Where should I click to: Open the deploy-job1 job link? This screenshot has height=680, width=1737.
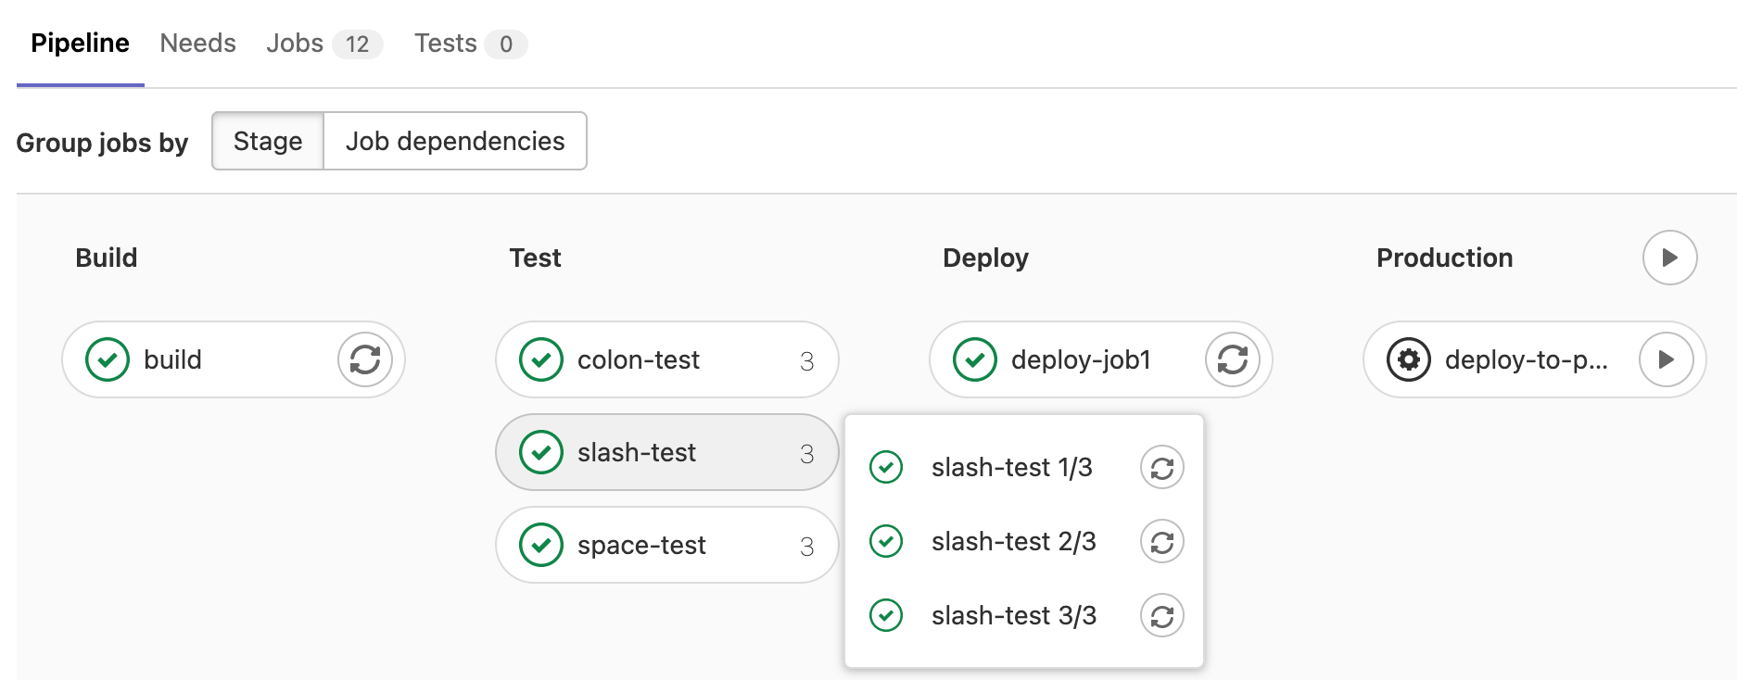(x=1080, y=359)
